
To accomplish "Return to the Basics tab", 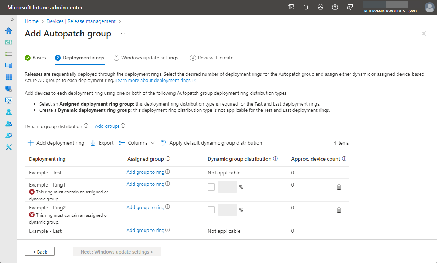I will pyautogui.click(x=39, y=58).
